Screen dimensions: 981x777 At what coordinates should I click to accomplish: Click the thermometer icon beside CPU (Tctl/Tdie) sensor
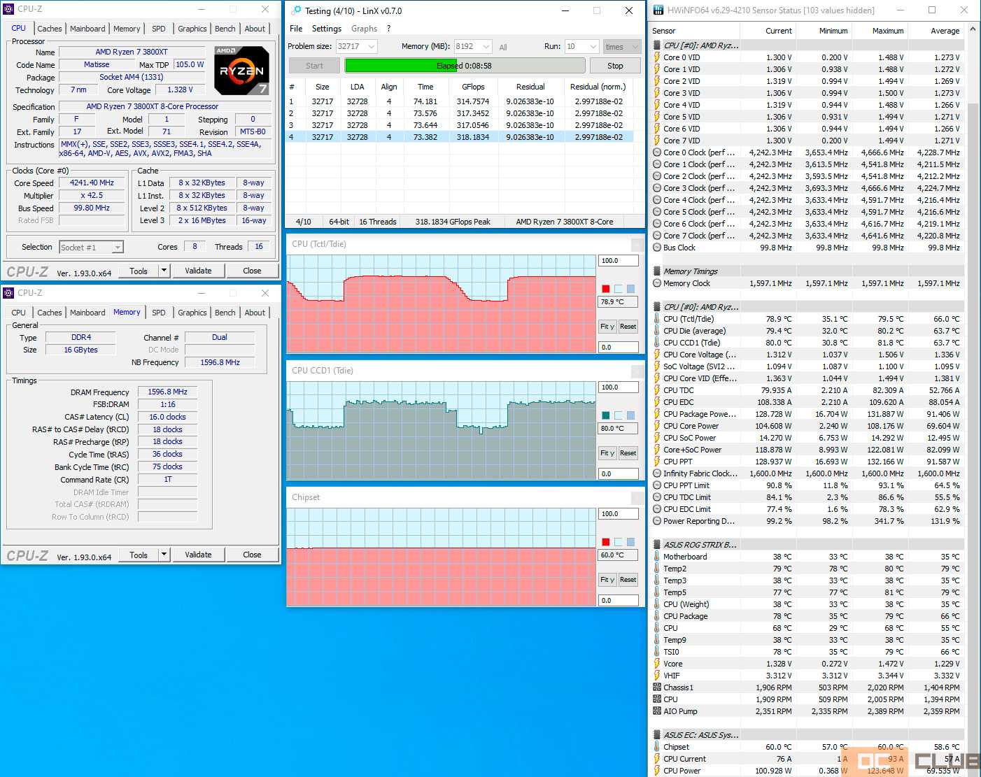[656, 319]
